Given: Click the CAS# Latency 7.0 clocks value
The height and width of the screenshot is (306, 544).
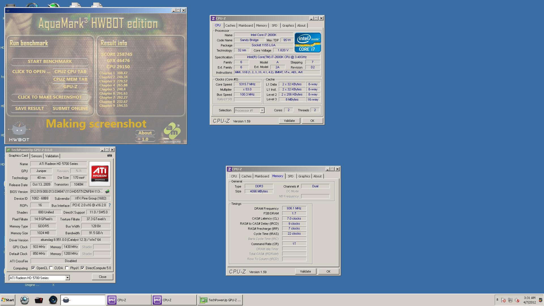Looking at the screenshot, I should pyautogui.click(x=294, y=218).
